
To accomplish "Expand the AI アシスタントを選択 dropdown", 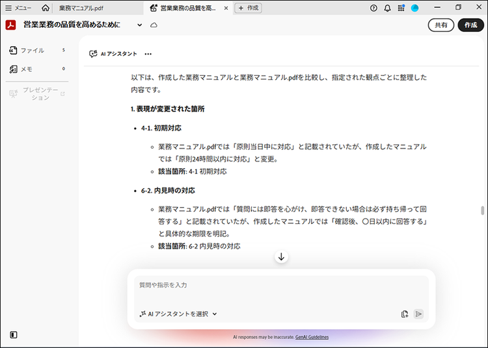I will [178, 314].
